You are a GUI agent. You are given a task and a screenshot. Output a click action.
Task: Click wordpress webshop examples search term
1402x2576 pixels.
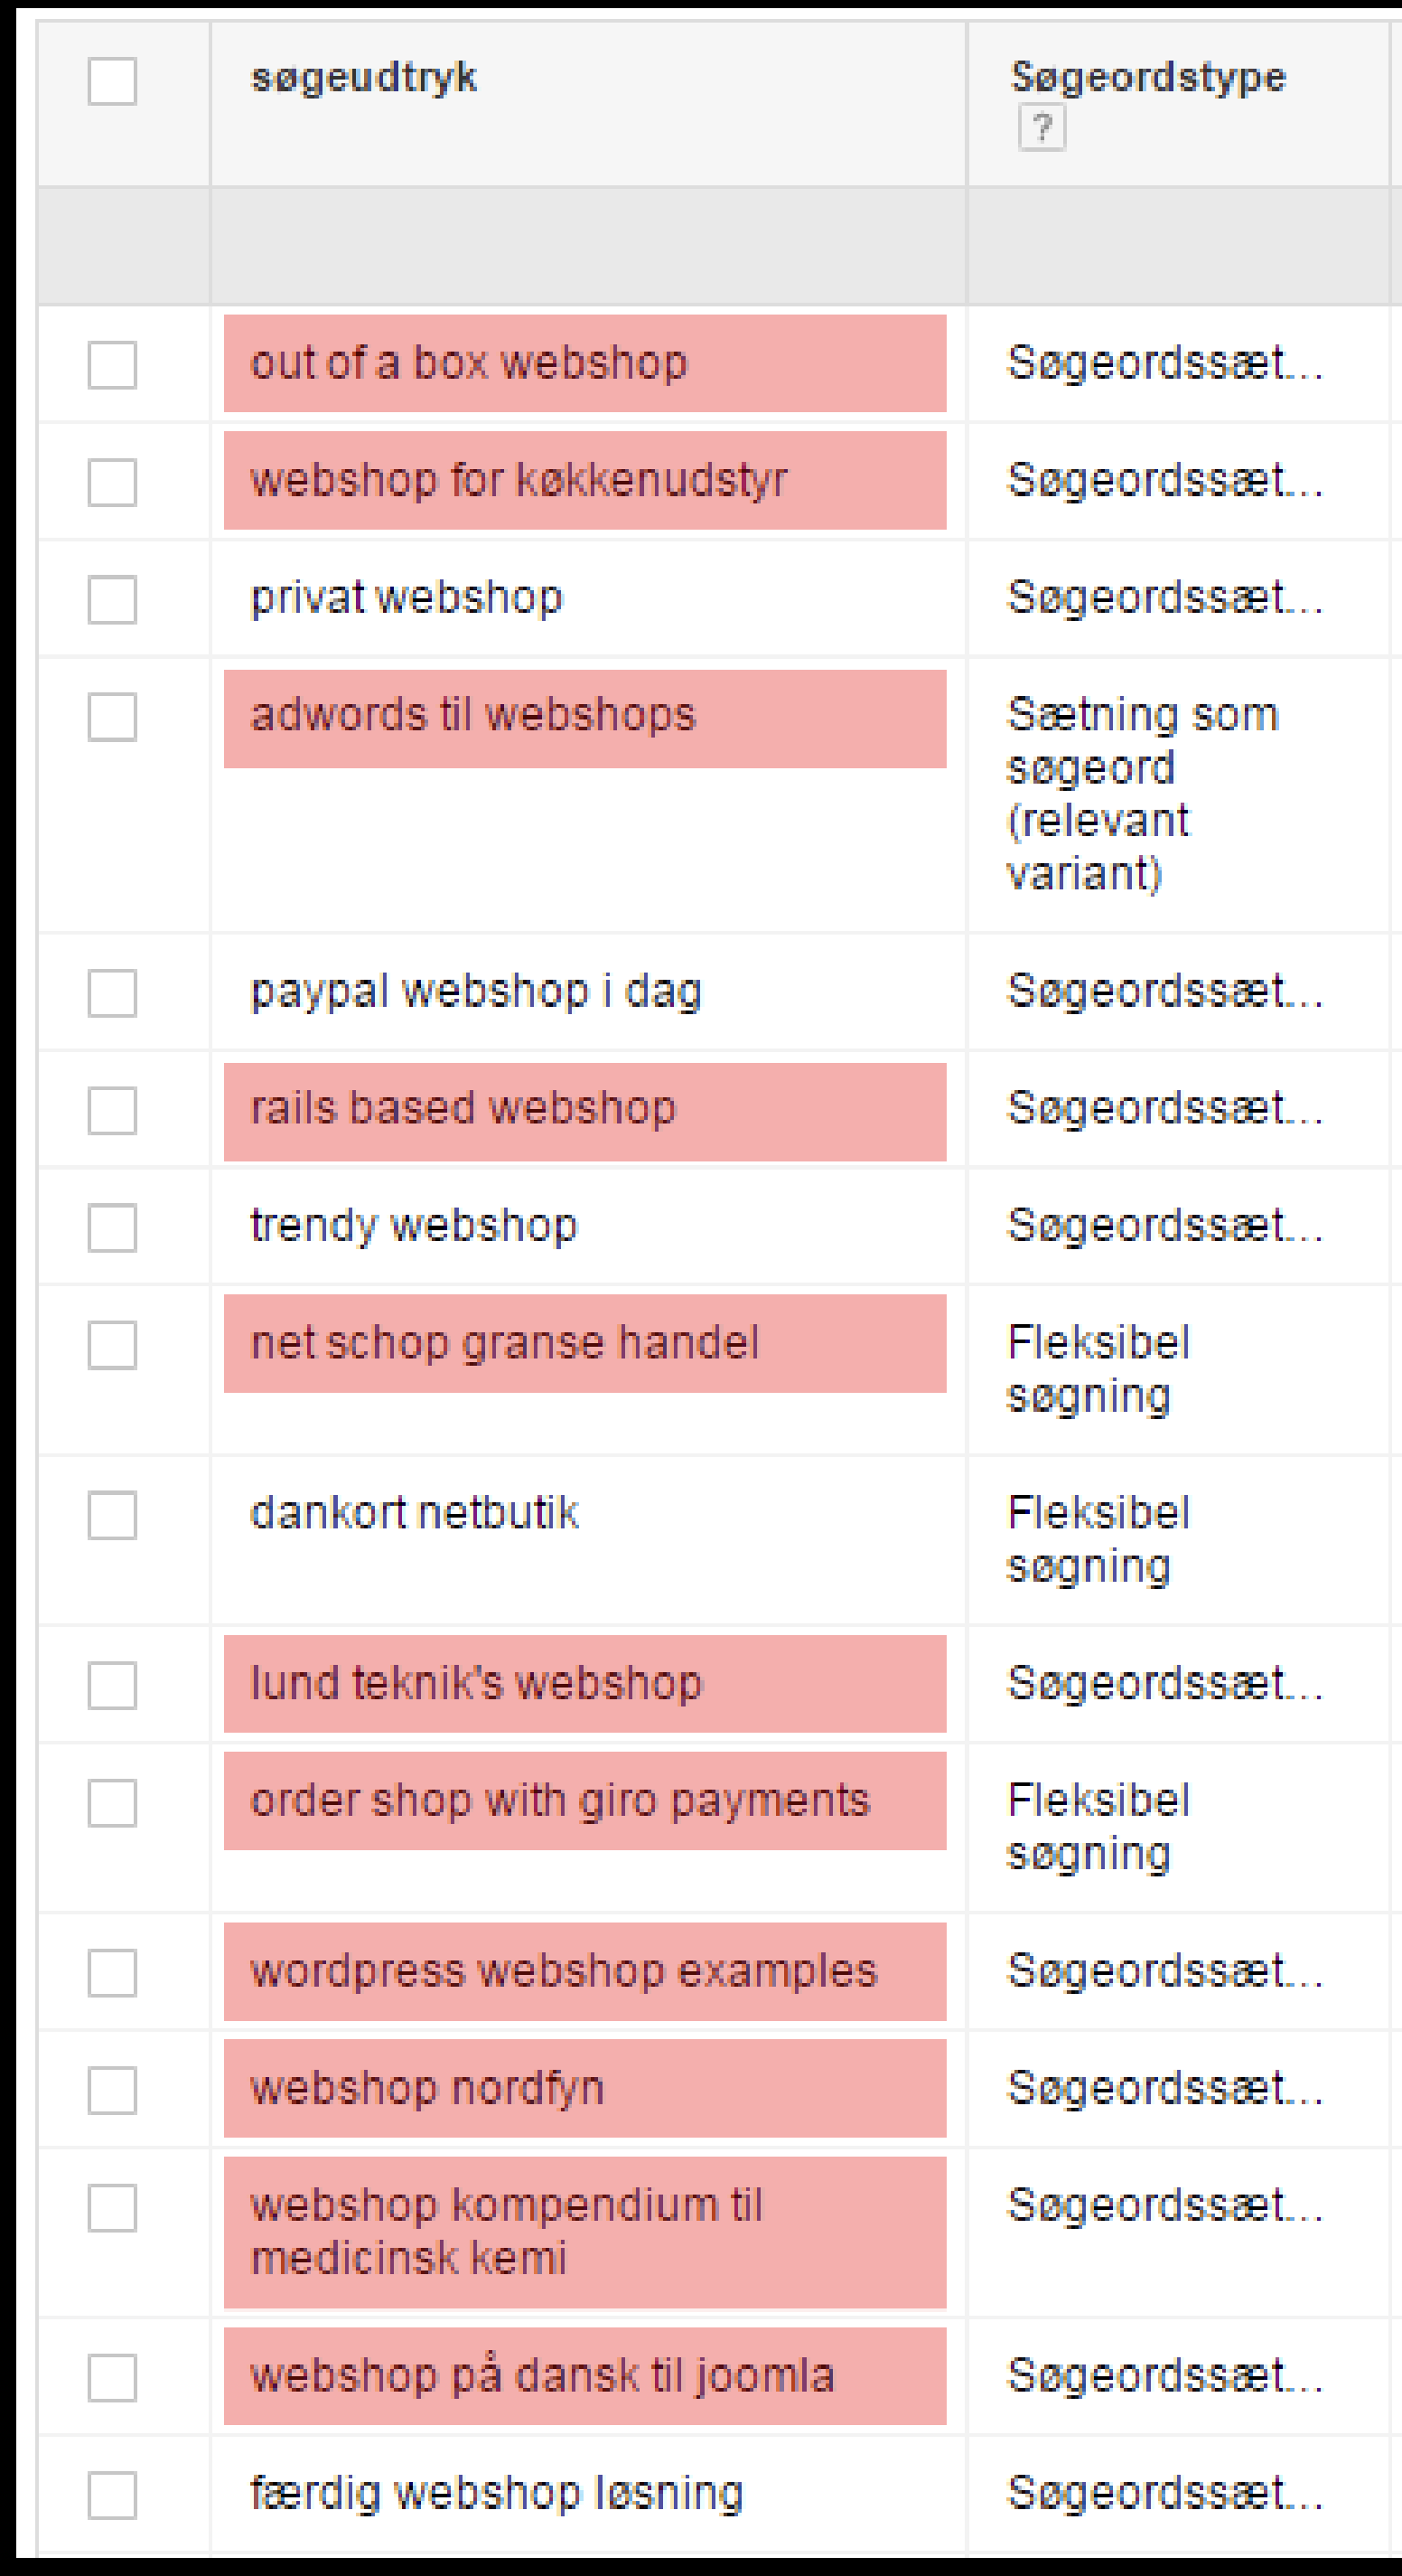(x=563, y=1972)
